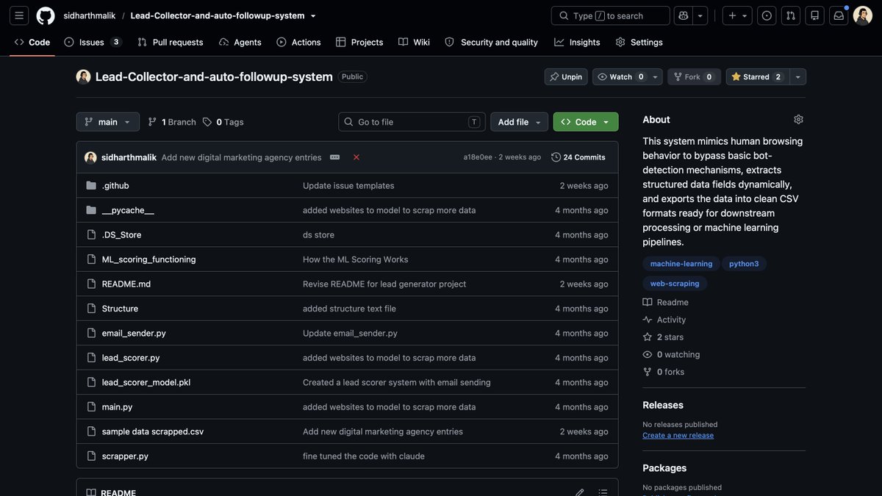Open the Projects tab
The image size is (882, 496).
click(359, 42)
